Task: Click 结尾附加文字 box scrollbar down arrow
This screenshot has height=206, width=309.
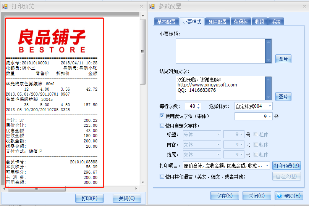Action: [268, 97]
